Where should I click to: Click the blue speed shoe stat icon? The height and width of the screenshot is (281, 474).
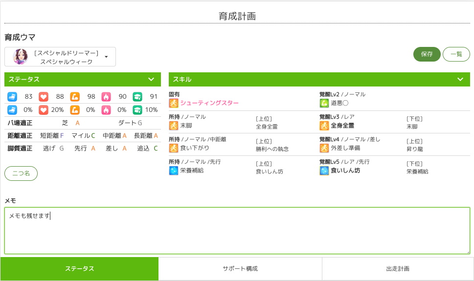pos(13,96)
